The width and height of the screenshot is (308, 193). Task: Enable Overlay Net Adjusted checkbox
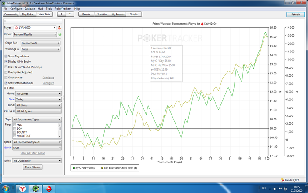(6, 72)
